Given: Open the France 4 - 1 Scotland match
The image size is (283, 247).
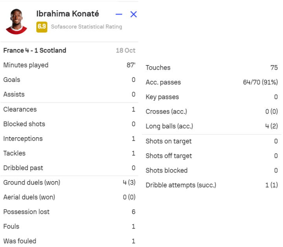Looking at the screenshot, I should coord(35,51).
